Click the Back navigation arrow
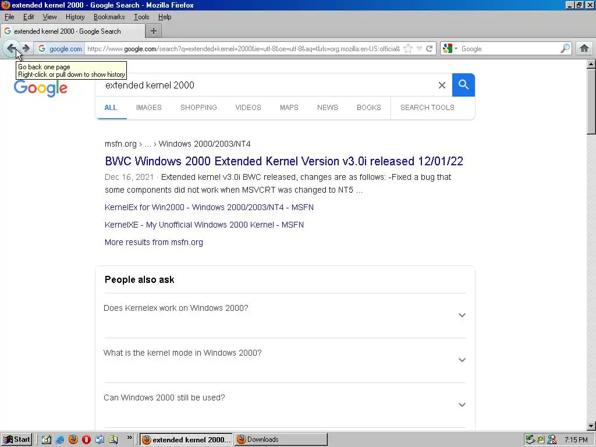The width and height of the screenshot is (596, 447). tap(12, 48)
